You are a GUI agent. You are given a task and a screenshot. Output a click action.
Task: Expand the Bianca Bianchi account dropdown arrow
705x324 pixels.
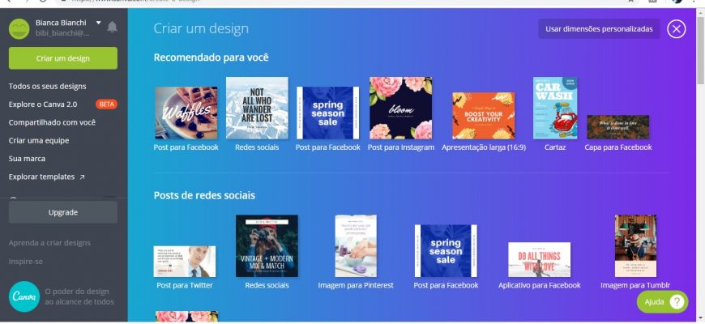pyautogui.click(x=99, y=23)
